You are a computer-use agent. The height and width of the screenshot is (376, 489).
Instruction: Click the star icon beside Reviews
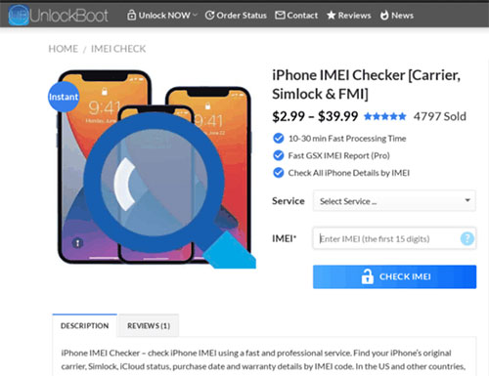pos(332,16)
